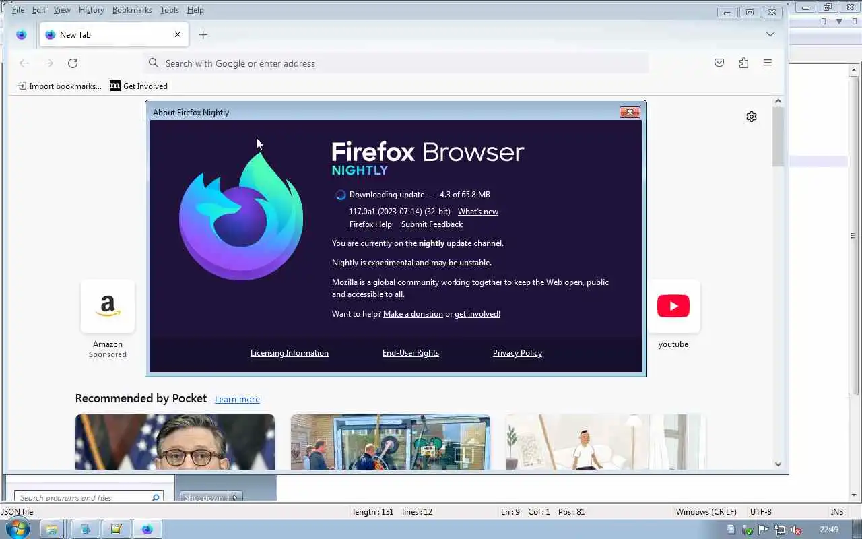
Task: Click the system tray clock 22:49
Action: pos(829,530)
